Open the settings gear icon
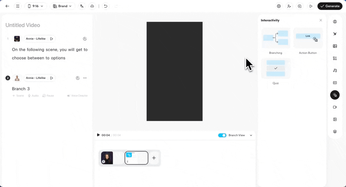Screen dimensions: 346x187 (x=279, y=6)
